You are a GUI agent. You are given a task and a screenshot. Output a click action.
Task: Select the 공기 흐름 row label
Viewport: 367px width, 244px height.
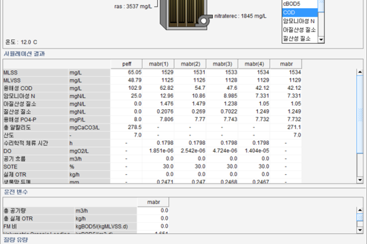(35, 159)
